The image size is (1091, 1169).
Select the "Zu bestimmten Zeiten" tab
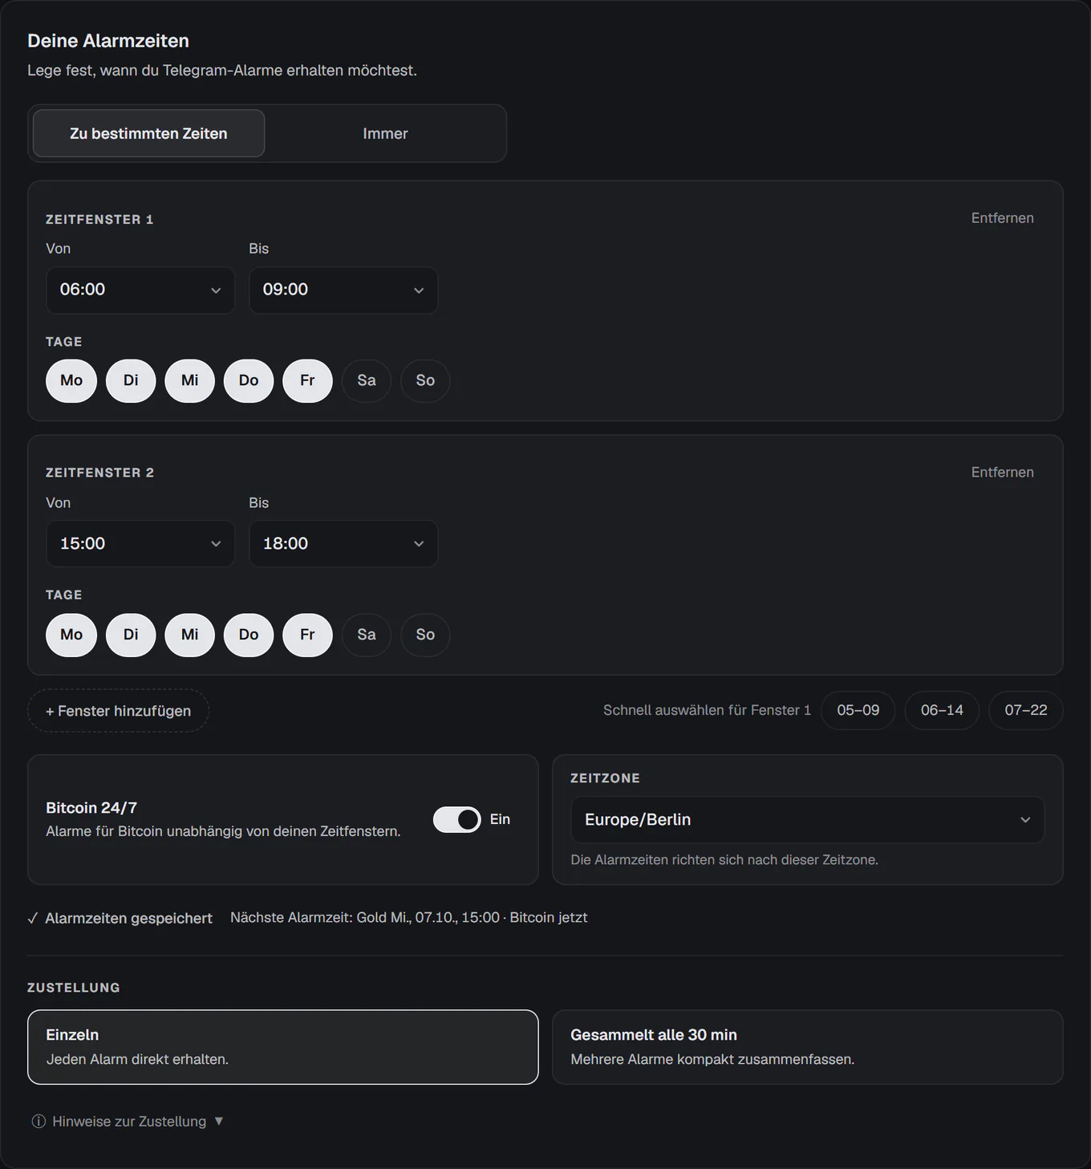click(x=148, y=133)
